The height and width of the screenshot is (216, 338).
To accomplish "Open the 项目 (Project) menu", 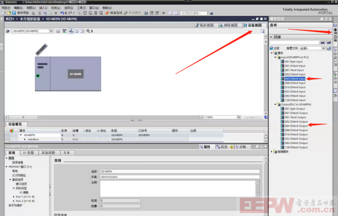I will click(5, 8).
